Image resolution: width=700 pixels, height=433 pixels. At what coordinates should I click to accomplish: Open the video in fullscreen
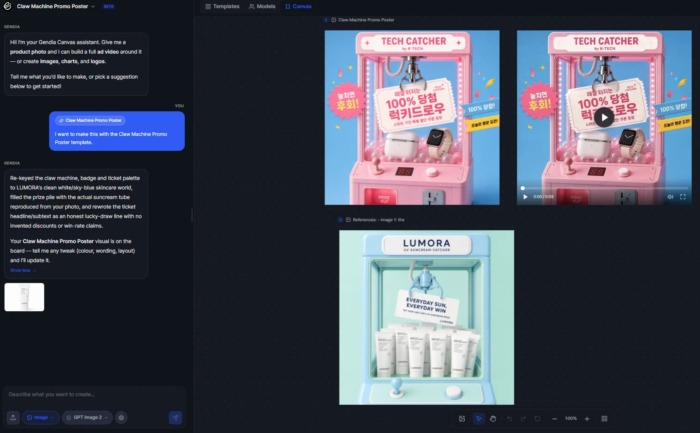[683, 197]
